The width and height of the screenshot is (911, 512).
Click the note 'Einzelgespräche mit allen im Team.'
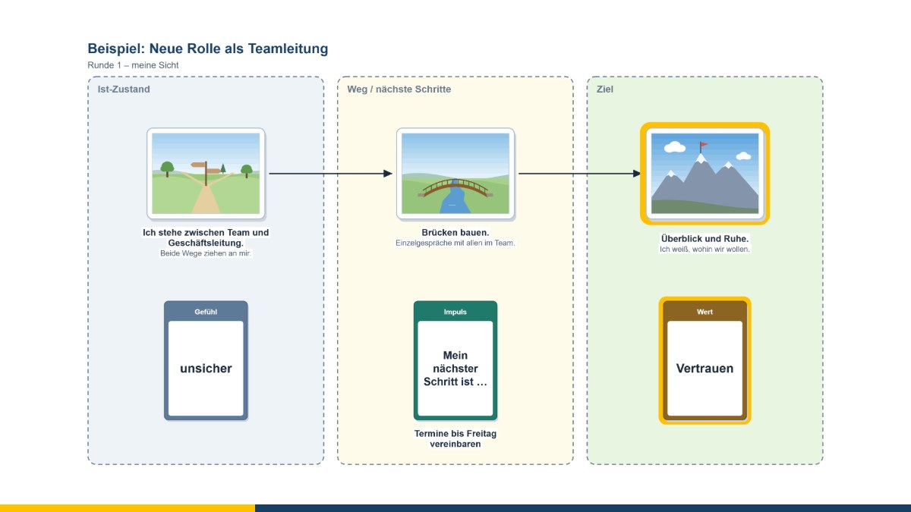click(455, 243)
